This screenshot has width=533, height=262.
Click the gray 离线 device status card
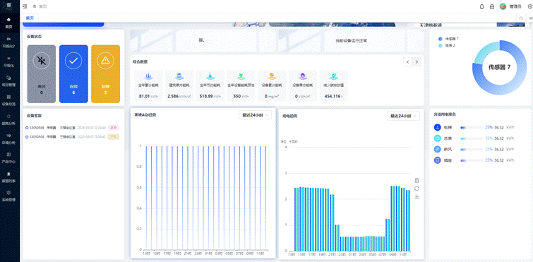point(42,73)
